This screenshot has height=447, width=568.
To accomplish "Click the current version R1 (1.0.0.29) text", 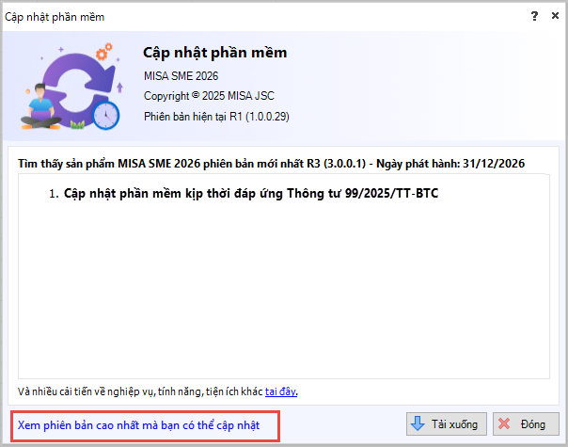I will coord(216,117).
